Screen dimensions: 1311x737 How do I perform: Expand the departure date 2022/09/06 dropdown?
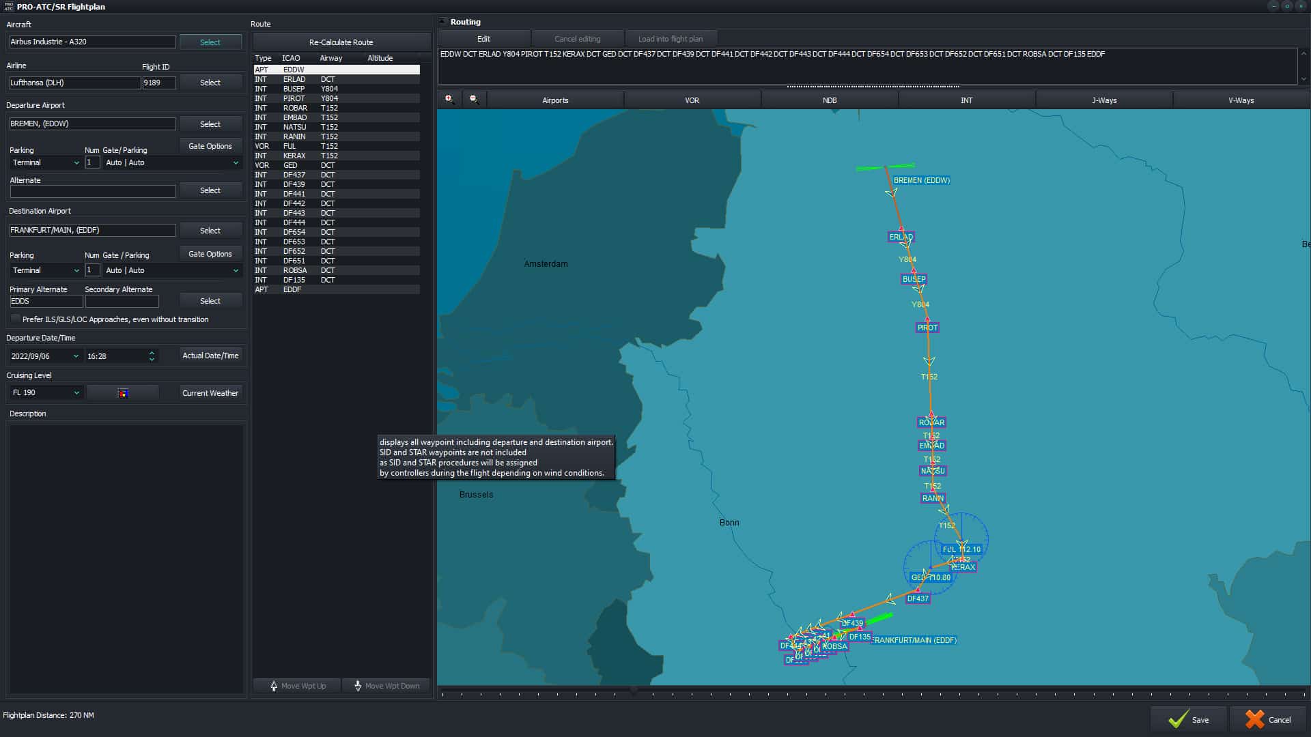76,356
